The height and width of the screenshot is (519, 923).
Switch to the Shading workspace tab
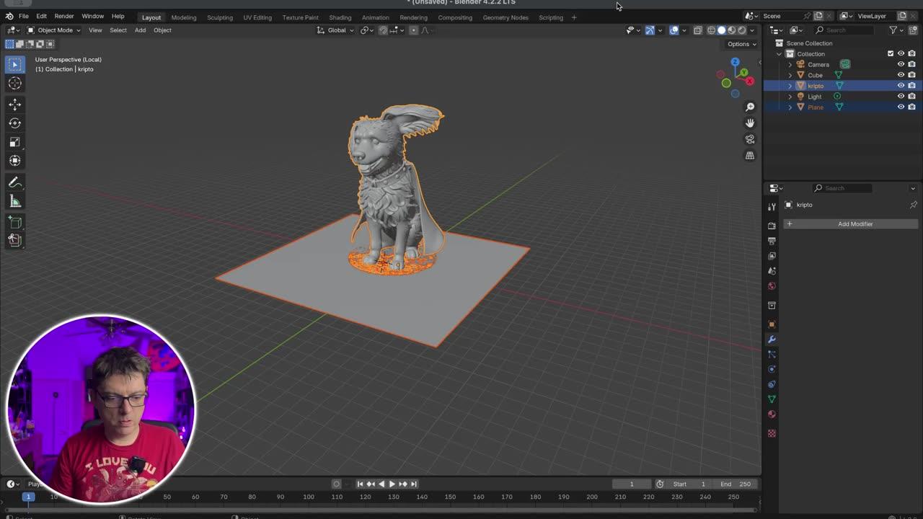pyautogui.click(x=340, y=17)
